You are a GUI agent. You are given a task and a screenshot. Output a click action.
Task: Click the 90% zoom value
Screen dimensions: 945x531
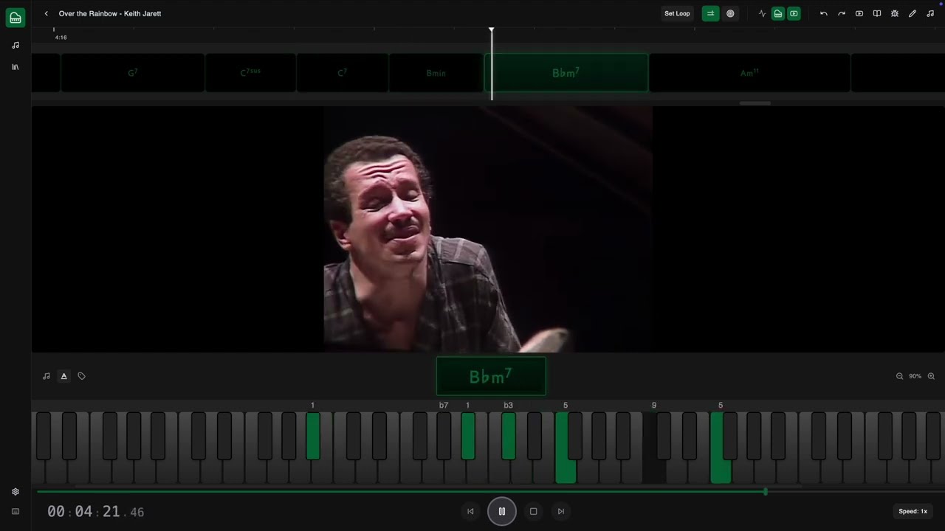pyautogui.click(x=915, y=376)
